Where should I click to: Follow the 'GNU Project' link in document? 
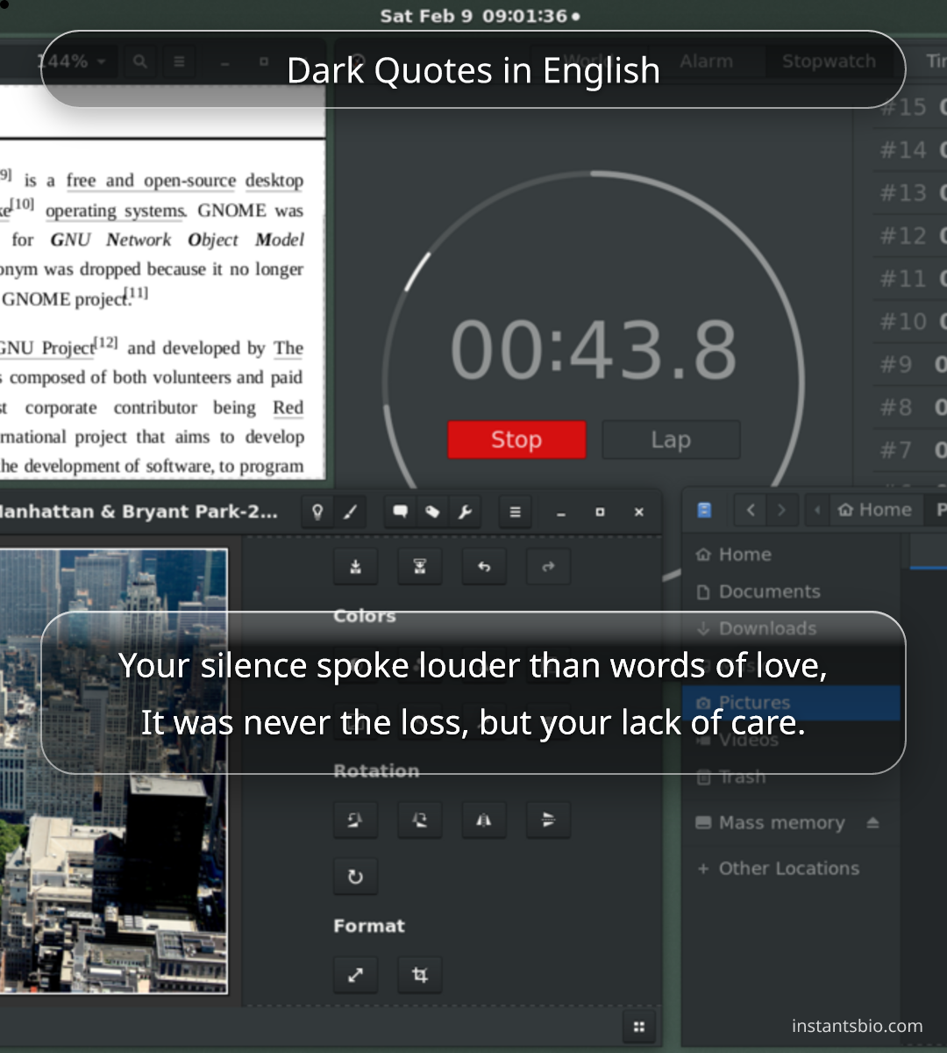47,347
